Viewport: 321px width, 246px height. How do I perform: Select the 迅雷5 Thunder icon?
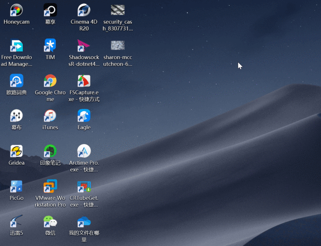[16, 221]
